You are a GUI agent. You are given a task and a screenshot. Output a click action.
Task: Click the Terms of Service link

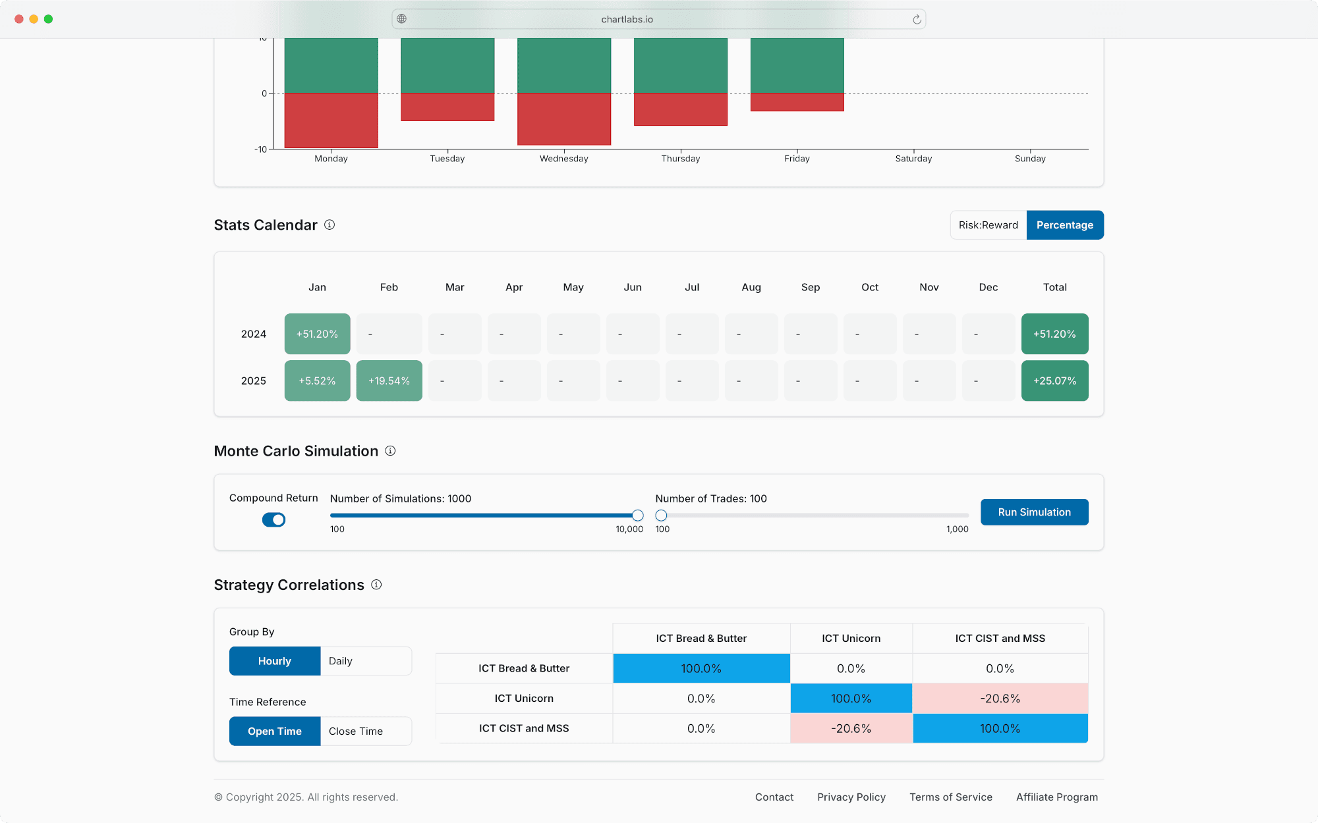pyautogui.click(x=950, y=797)
